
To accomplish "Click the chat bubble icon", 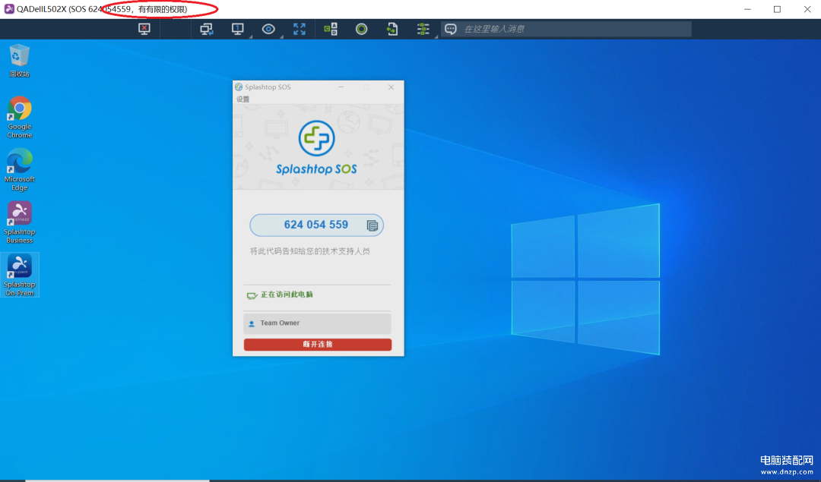I will point(451,30).
